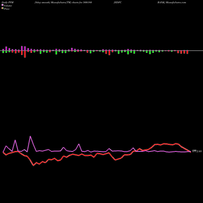Click the Price legend color swatch
The height and width of the screenshot is (203, 203).
pos(2,9)
